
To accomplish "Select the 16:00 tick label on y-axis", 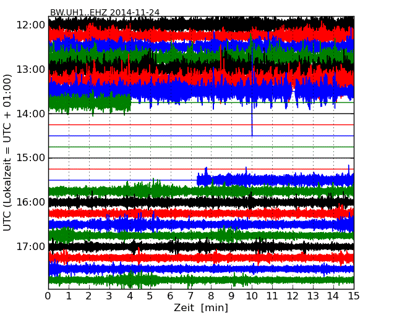I will (30, 202).
